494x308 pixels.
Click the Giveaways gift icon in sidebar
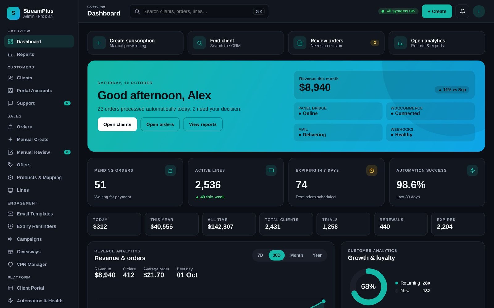pyautogui.click(x=10, y=252)
